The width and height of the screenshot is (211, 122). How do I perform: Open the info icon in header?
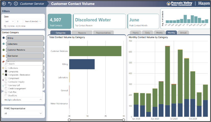(16, 4)
